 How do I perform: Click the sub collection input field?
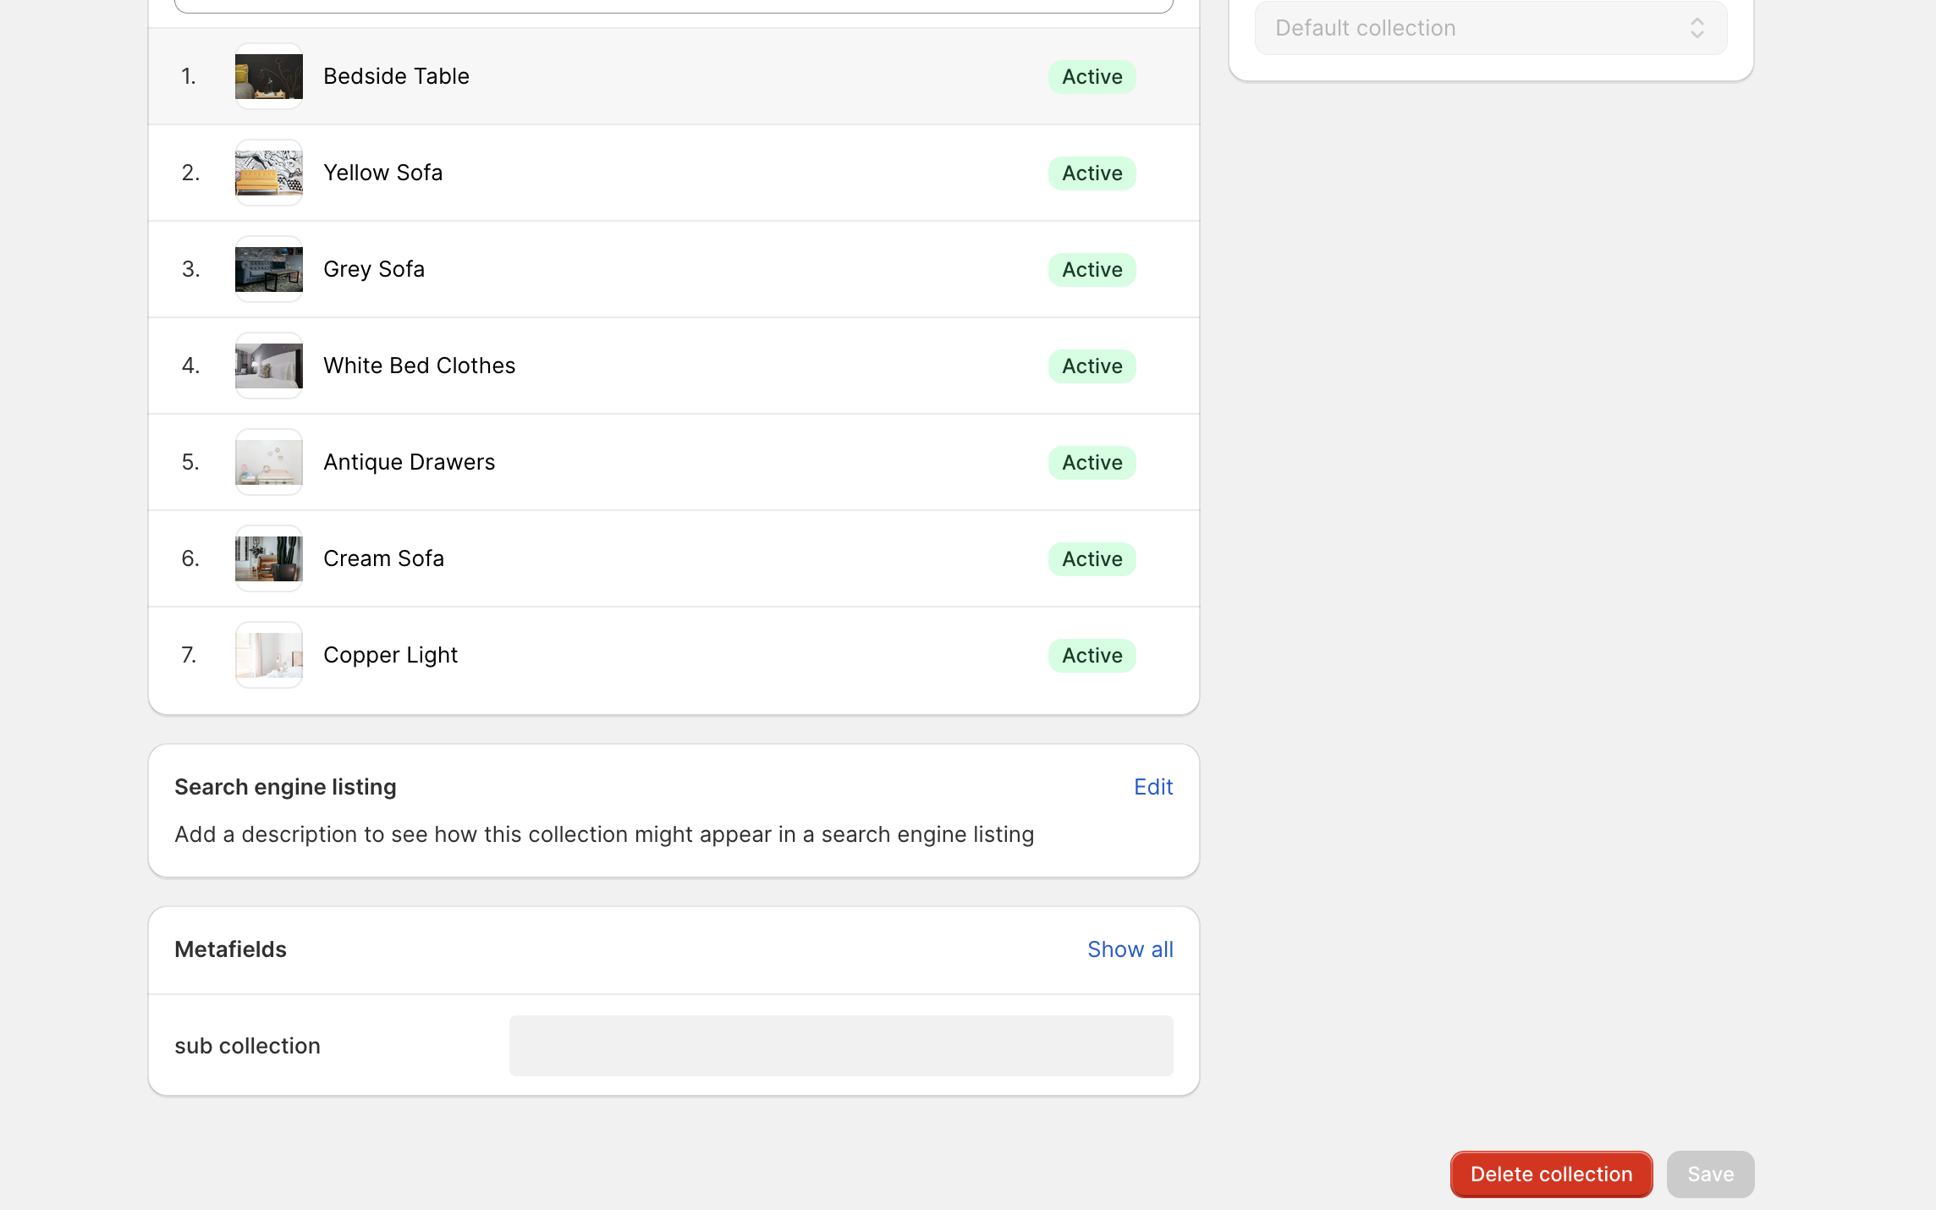pos(840,1045)
